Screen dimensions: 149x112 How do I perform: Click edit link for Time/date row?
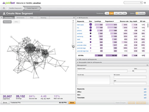coord(145,98)
